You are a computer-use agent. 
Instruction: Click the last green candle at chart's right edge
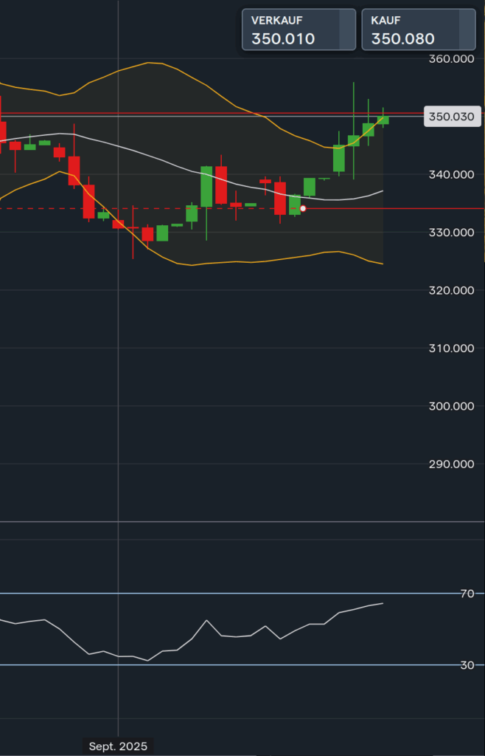pos(383,120)
